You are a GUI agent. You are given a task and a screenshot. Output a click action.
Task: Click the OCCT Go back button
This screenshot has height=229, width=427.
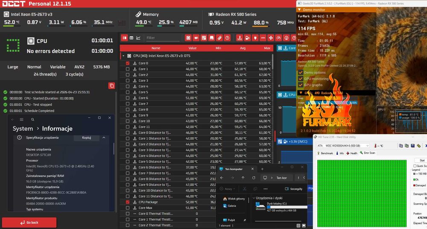(x=29, y=223)
